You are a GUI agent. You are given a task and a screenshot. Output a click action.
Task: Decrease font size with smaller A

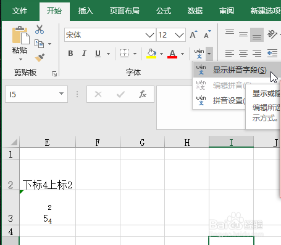[207, 34]
